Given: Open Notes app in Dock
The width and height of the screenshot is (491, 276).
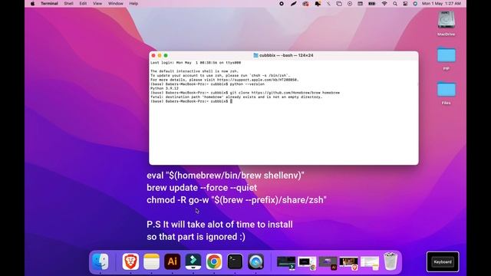Looking at the screenshot, I should click(x=152, y=261).
